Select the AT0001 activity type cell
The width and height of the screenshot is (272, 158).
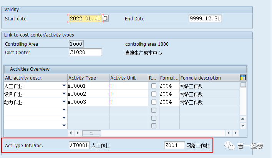88,86
